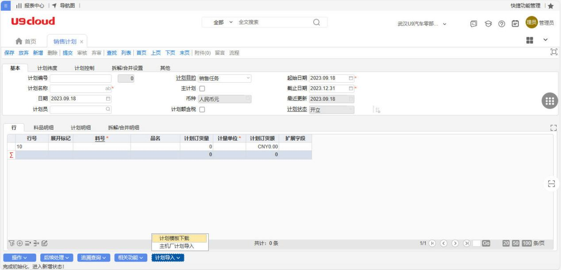Open the 后续处理 dropdown button
This screenshot has height=270, width=561.
(x=57, y=258)
